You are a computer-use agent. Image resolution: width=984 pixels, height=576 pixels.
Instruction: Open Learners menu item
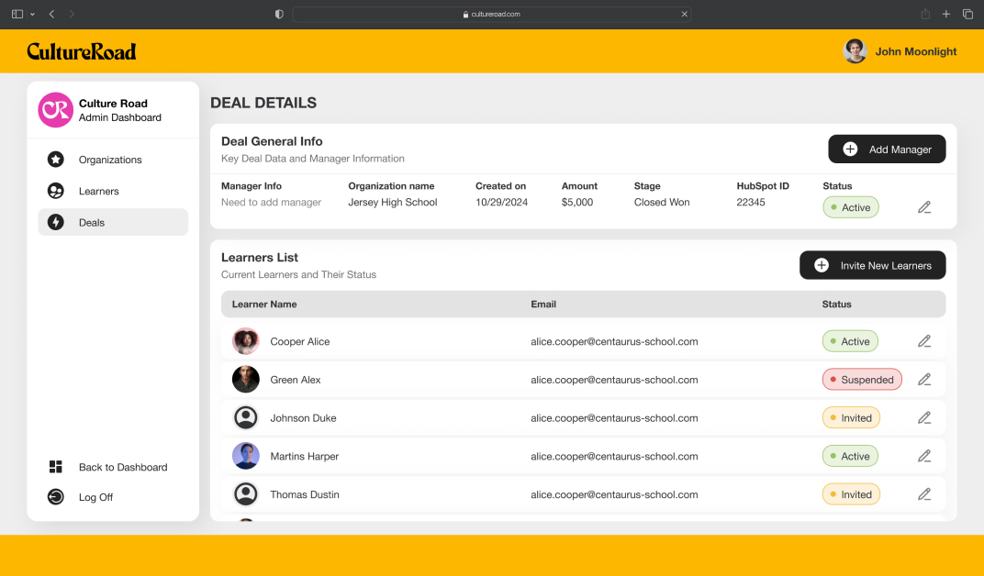(x=113, y=191)
